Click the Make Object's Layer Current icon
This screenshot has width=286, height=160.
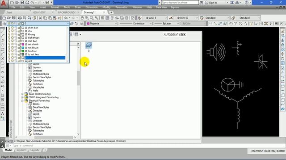(x=72, y=24)
